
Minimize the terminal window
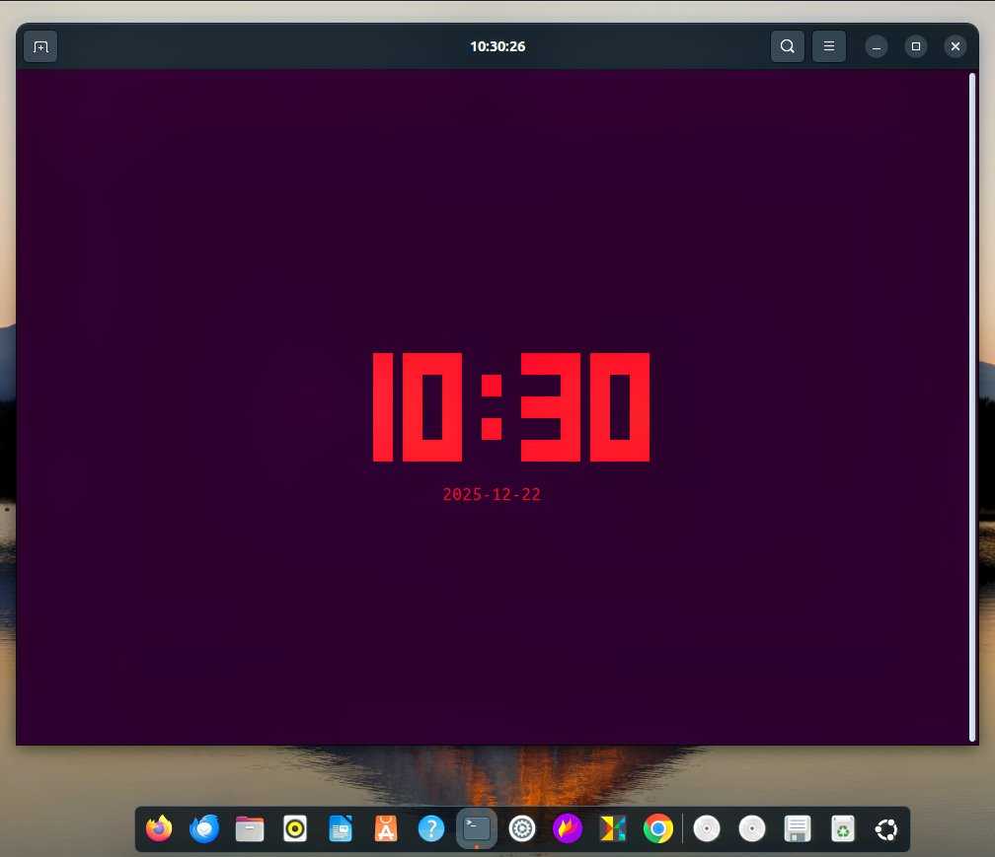(x=877, y=47)
